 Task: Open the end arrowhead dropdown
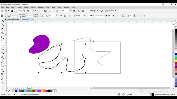[x=114, y=16]
